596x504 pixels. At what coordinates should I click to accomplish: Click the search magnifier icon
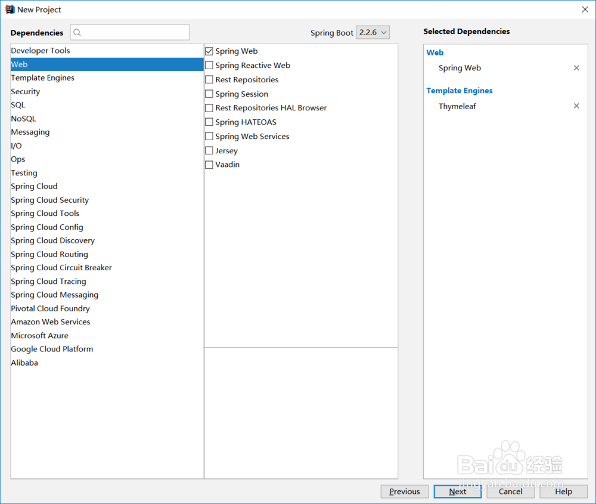[x=77, y=33]
